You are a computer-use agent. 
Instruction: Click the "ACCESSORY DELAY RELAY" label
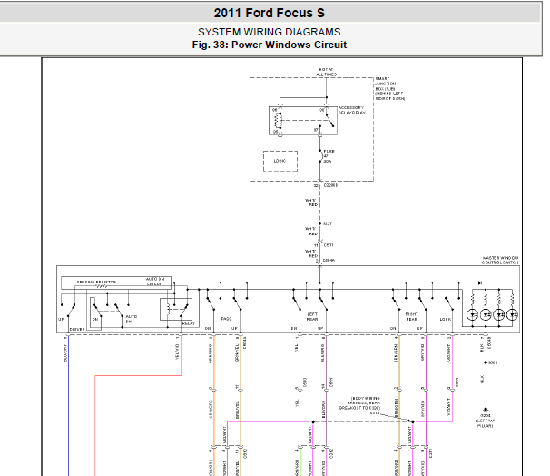point(351,110)
